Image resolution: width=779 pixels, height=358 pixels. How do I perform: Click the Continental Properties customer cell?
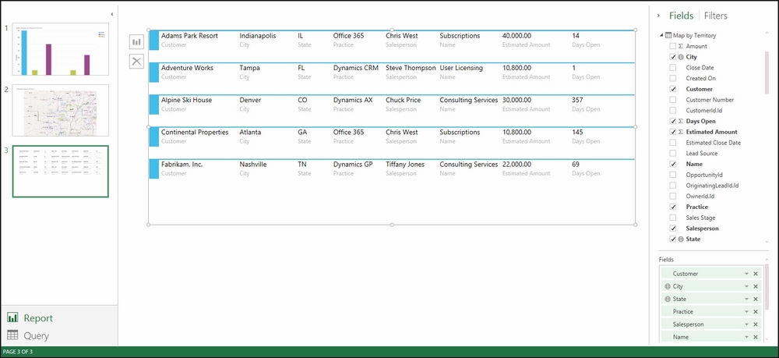click(x=195, y=133)
